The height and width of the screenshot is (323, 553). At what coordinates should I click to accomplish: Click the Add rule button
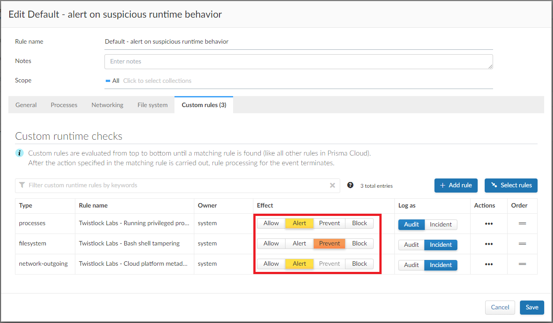[x=456, y=186]
